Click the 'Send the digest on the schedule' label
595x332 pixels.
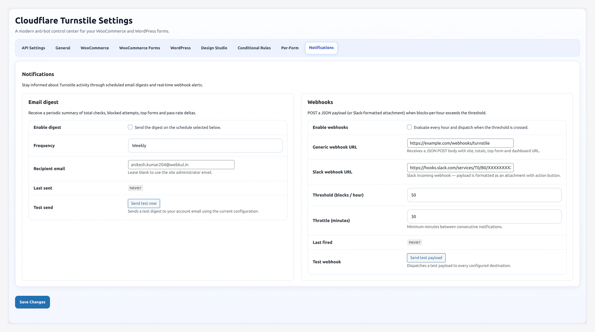(178, 127)
